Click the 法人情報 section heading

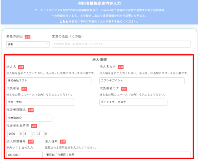pyautogui.click(x=99, y=60)
